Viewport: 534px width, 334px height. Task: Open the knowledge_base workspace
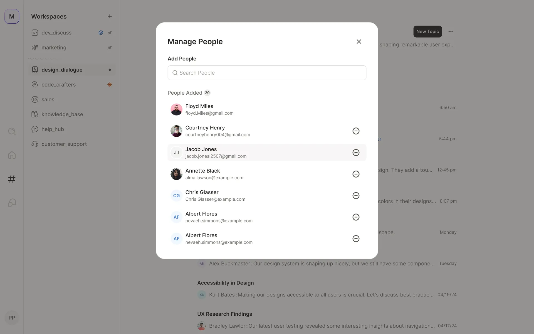(x=72, y=114)
